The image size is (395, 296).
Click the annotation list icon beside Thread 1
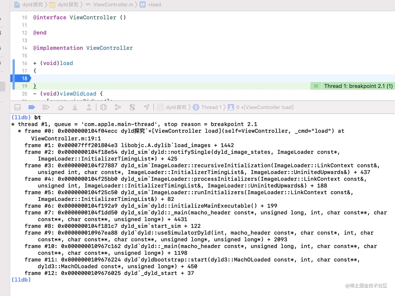point(316,86)
